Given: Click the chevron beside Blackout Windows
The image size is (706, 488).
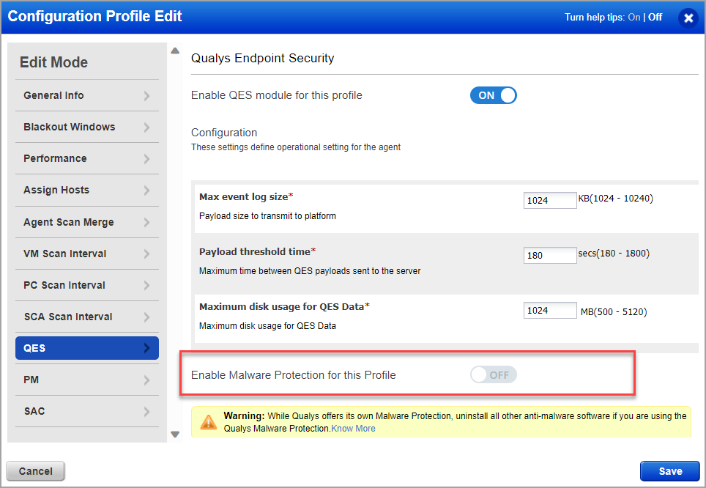Looking at the screenshot, I should 146,127.
